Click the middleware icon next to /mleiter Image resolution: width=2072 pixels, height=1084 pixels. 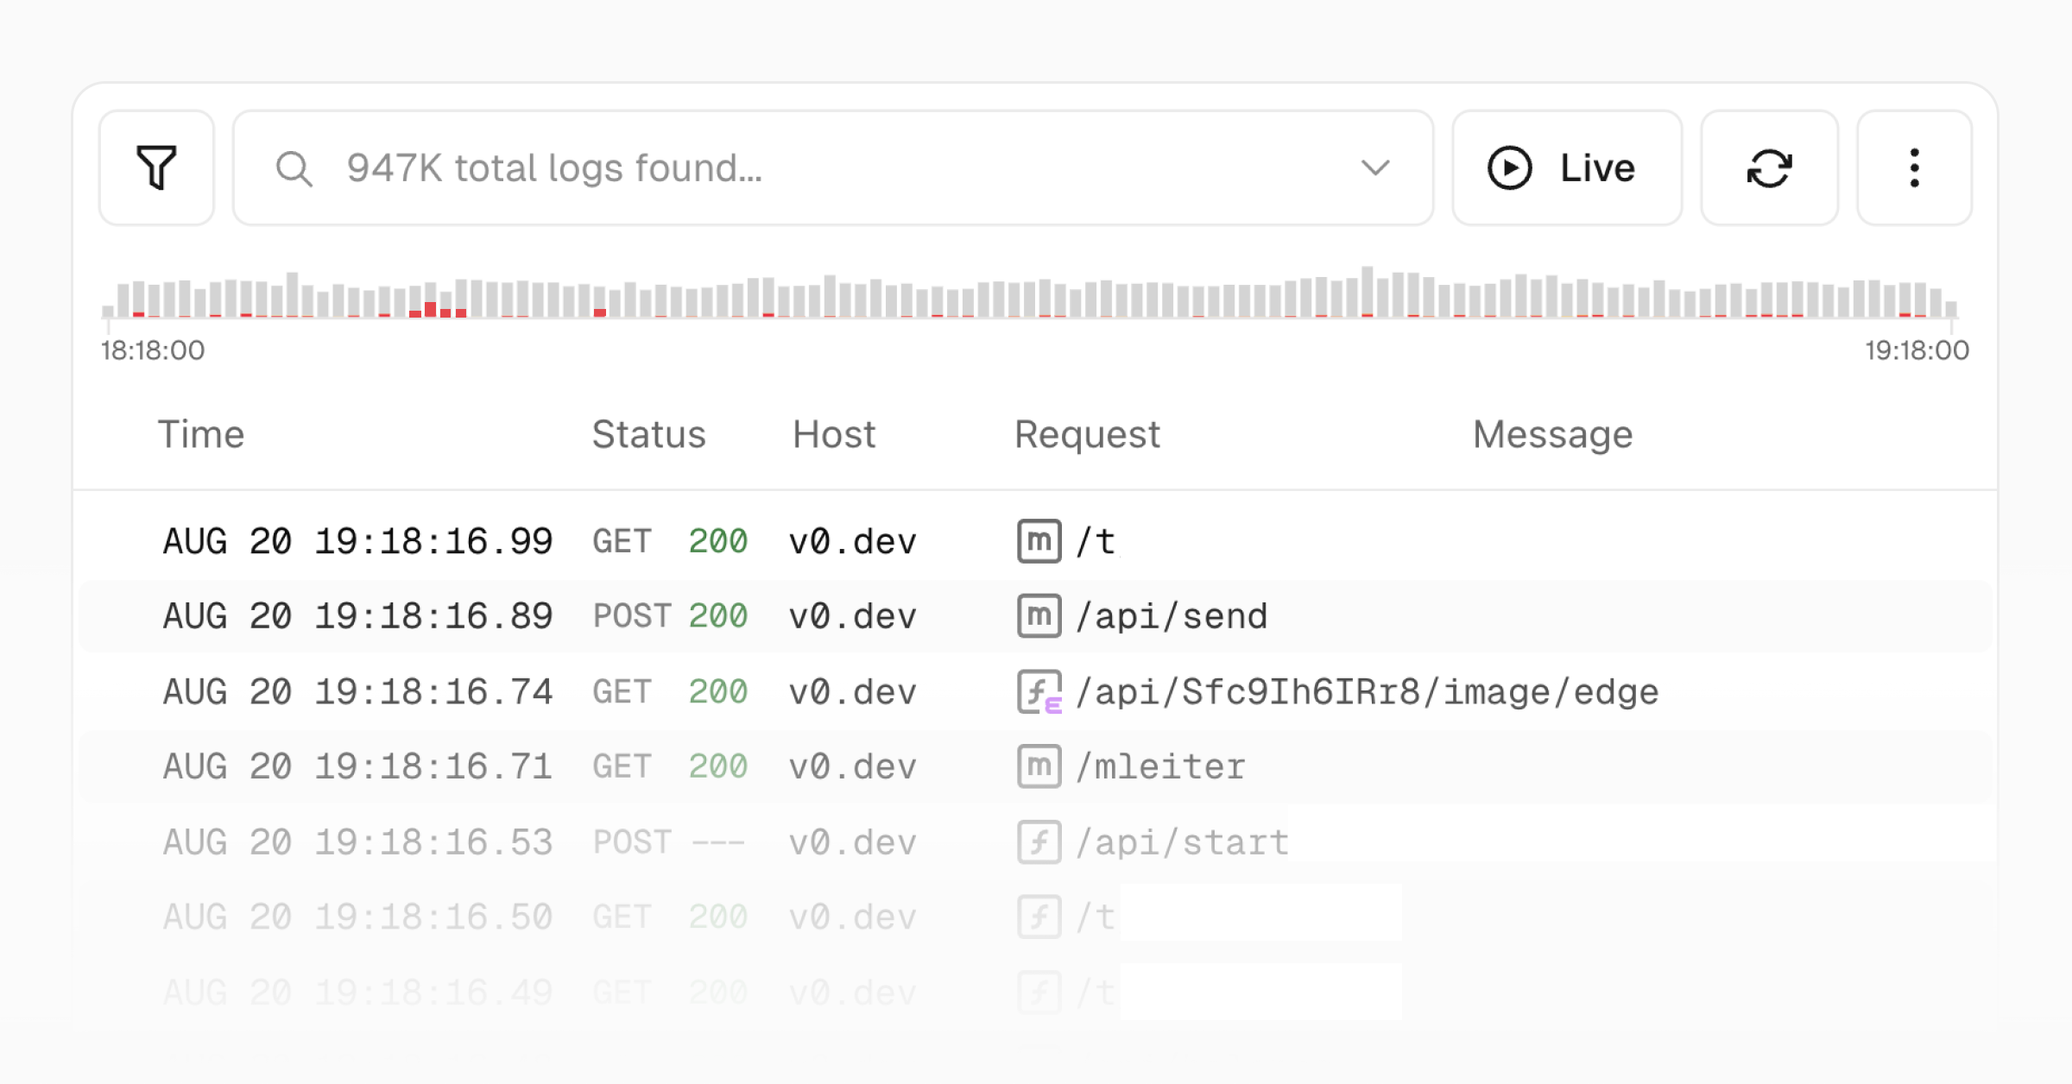coord(1039,766)
